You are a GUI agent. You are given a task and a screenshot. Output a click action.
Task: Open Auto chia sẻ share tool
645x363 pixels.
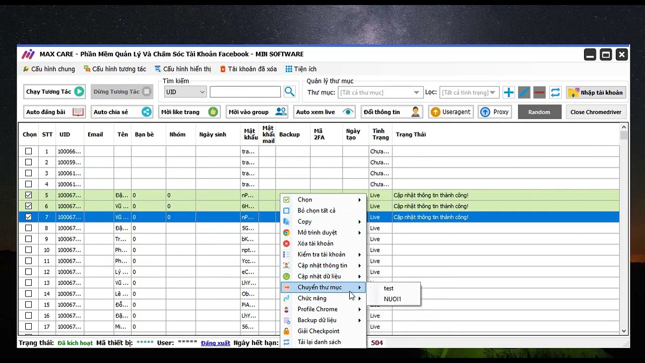click(x=122, y=112)
